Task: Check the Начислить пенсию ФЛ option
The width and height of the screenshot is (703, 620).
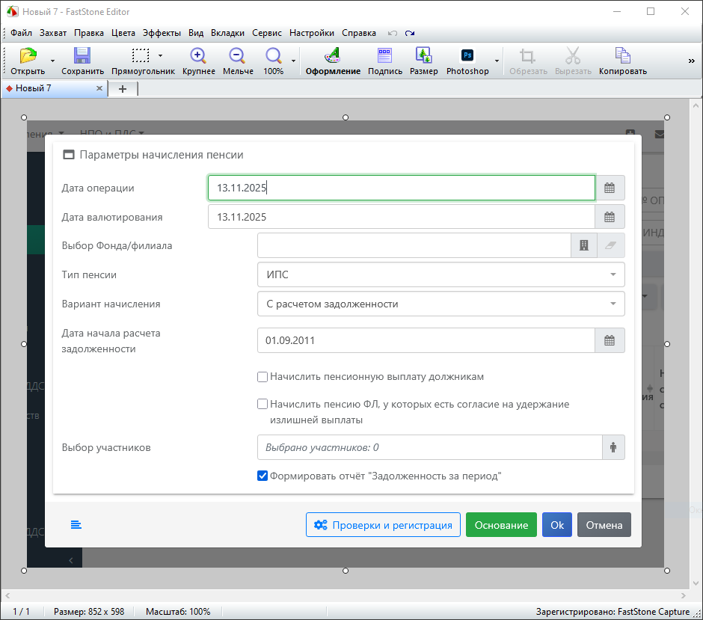Action: [x=263, y=404]
